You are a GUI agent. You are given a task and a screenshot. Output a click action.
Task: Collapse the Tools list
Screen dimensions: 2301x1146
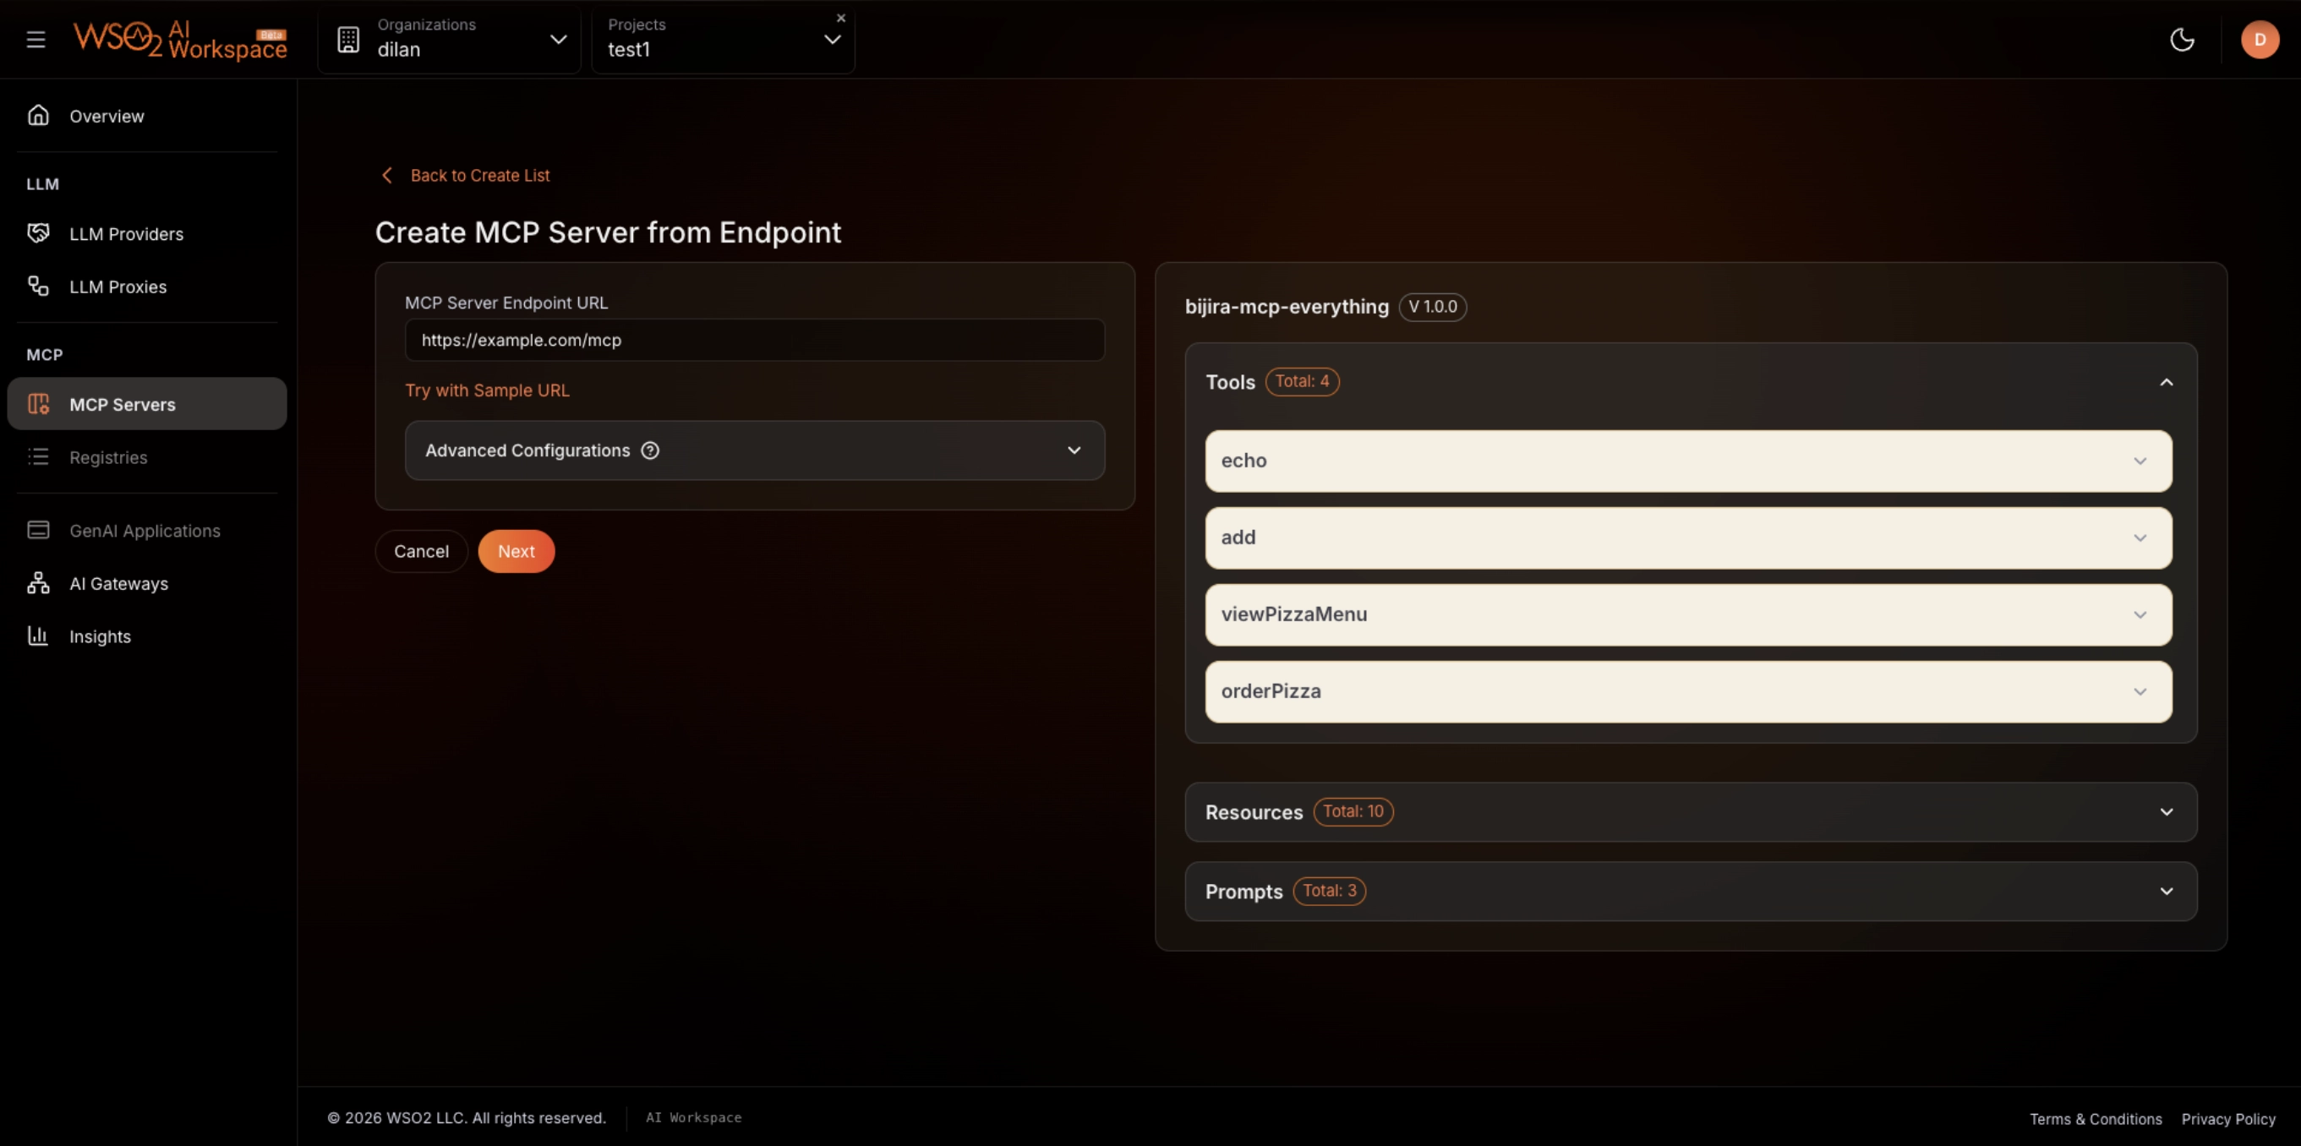coord(2167,381)
